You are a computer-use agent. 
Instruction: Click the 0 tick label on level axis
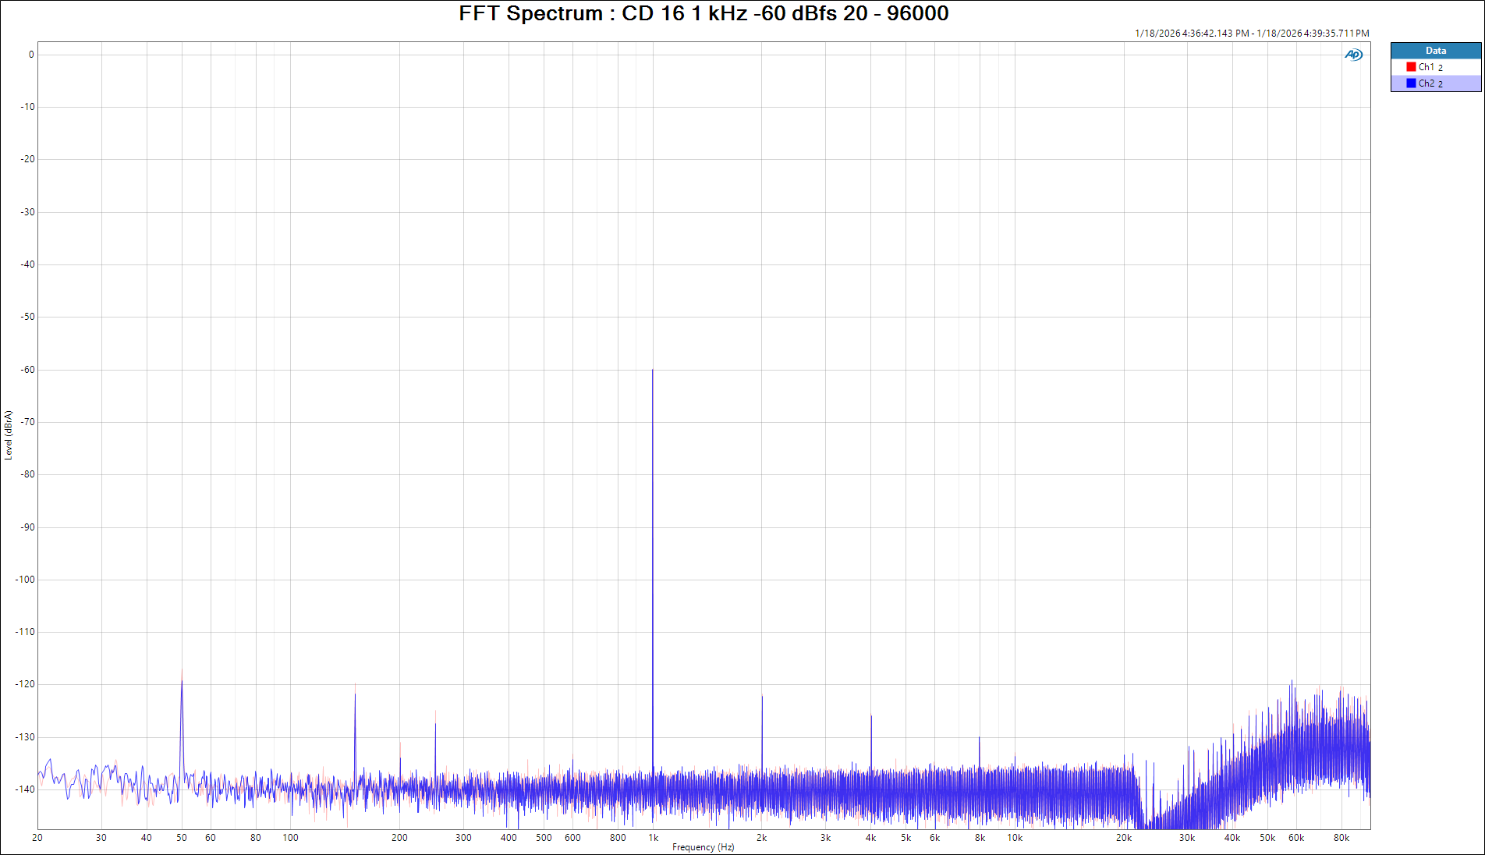tap(31, 55)
